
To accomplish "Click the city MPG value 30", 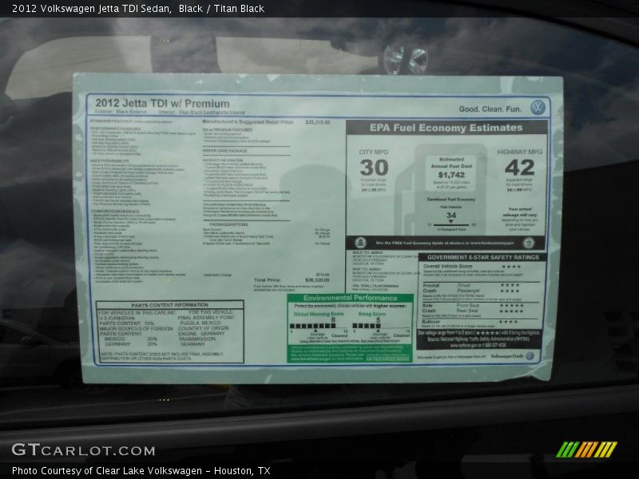I will [x=374, y=168].
